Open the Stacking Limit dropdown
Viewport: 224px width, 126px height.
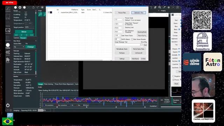click(119, 28)
